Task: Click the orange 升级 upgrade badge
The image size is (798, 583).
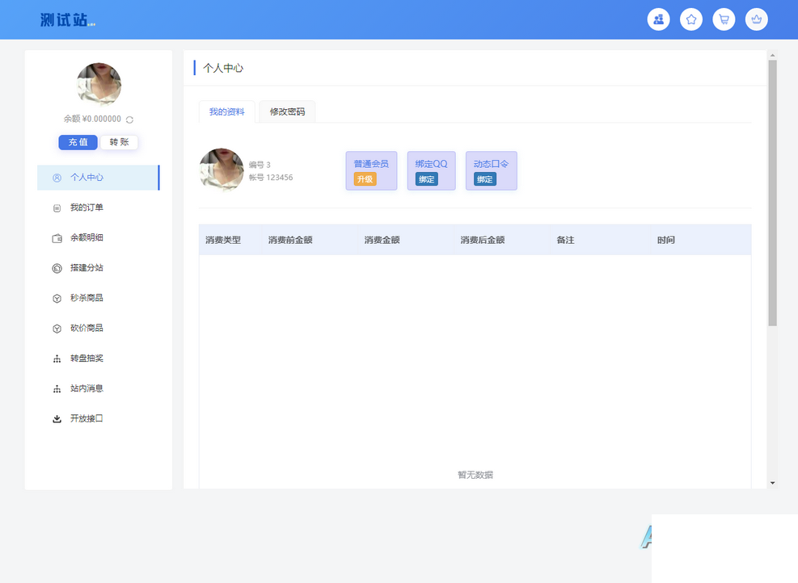Action: pyautogui.click(x=365, y=179)
